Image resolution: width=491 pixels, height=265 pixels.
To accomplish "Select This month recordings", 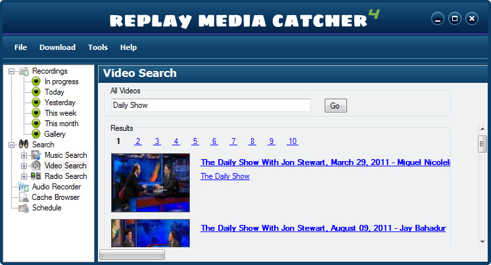I will [61, 124].
